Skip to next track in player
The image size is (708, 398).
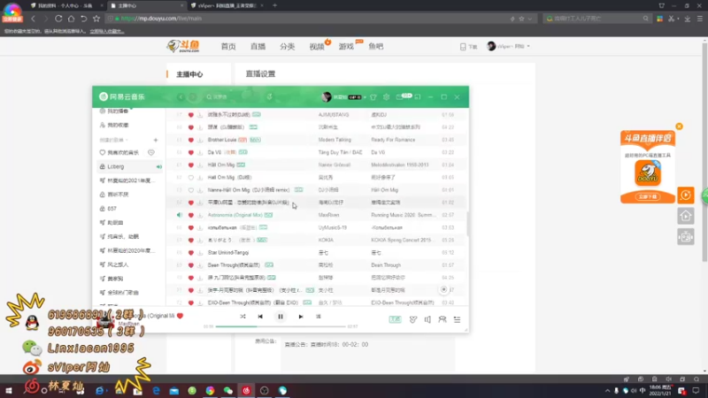pyautogui.click(x=301, y=317)
